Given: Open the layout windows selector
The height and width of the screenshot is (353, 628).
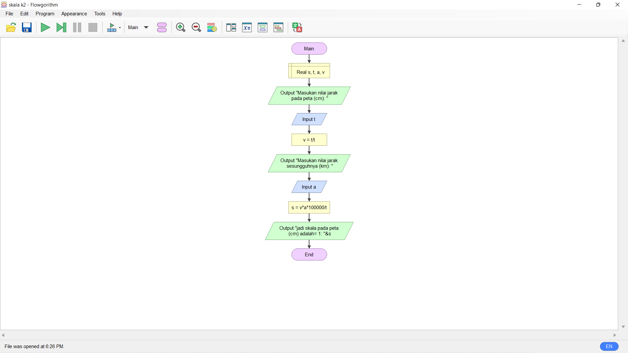Looking at the screenshot, I should [x=231, y=27].
